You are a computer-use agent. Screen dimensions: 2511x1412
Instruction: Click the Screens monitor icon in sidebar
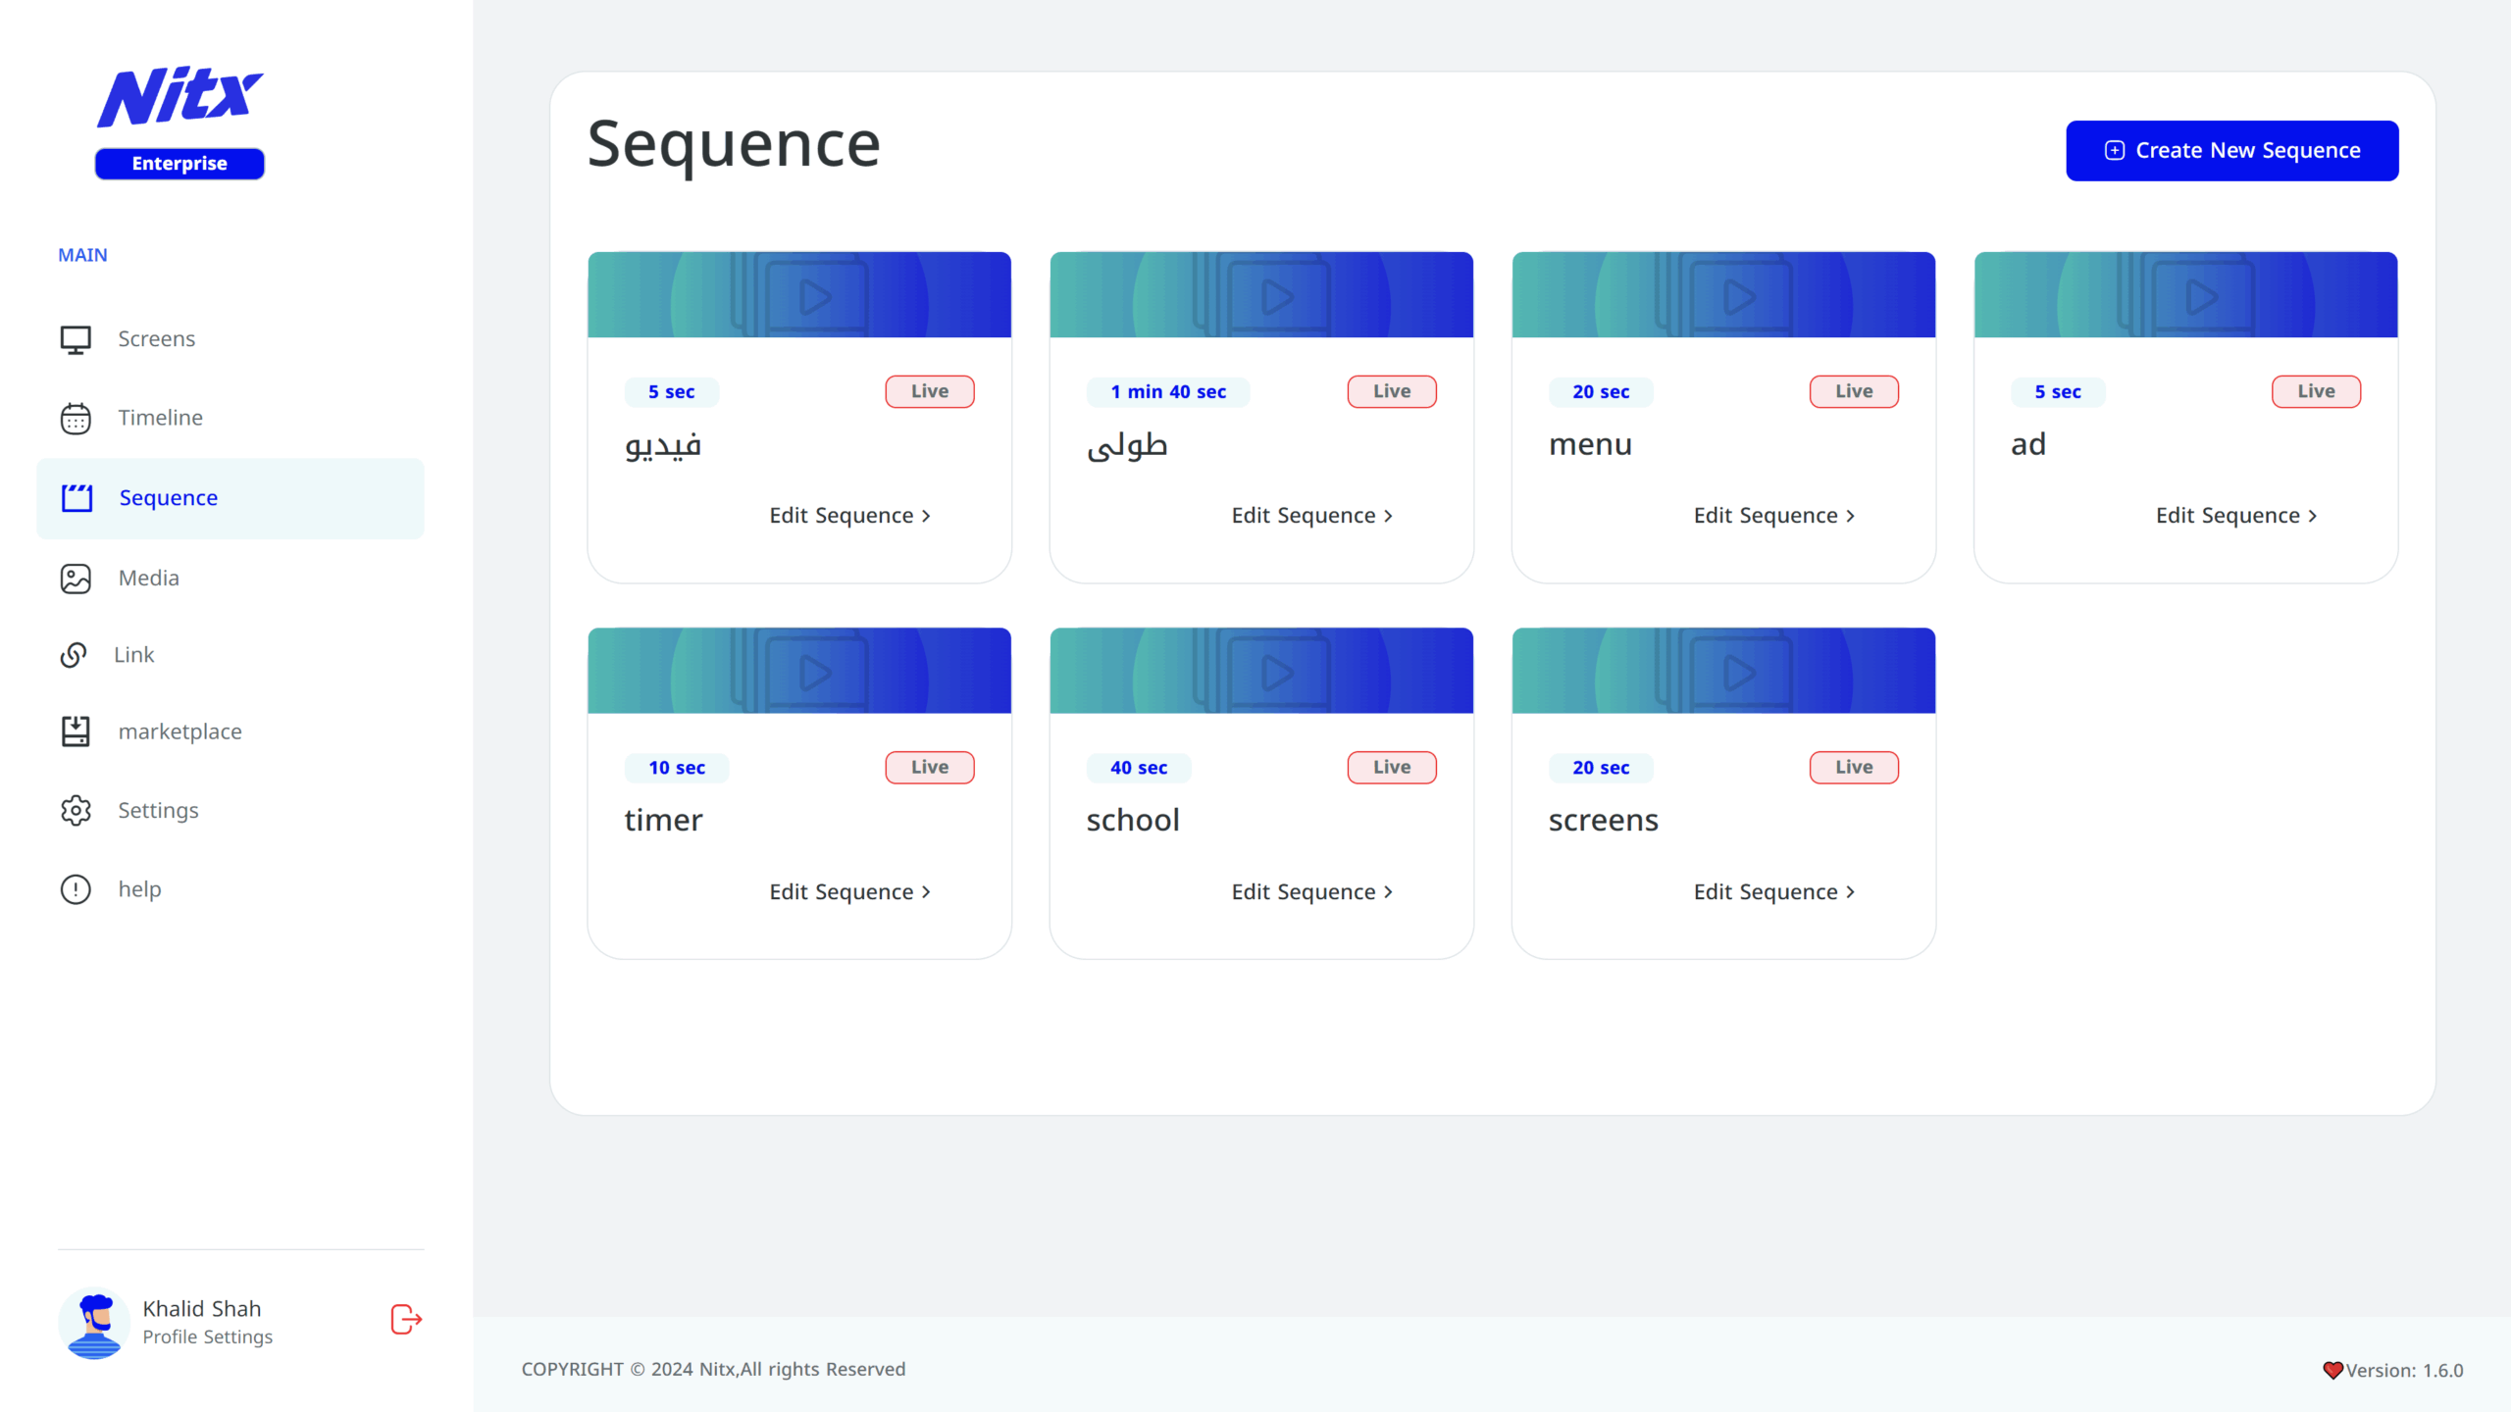click(x=76, y=339)
